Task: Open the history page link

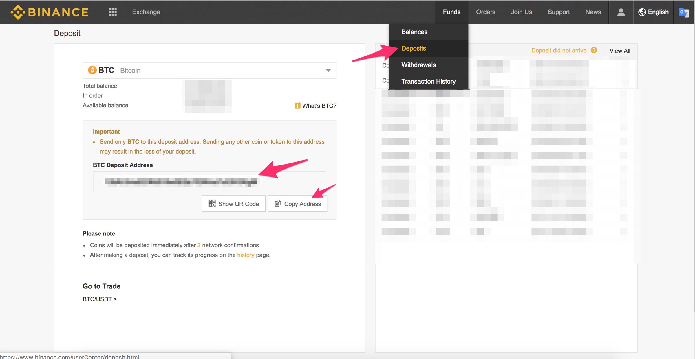Action: point(245,255)
